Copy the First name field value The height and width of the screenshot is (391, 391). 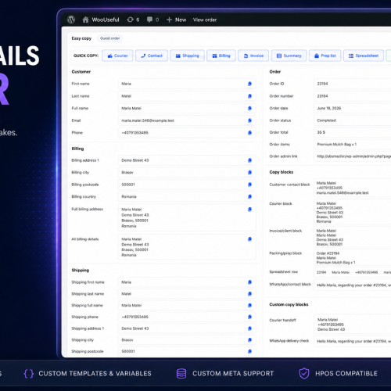(x=249, y=84)
